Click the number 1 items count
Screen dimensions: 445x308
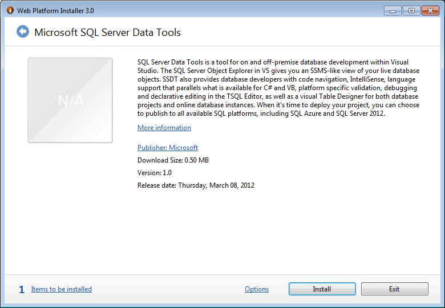coord(22,290)
